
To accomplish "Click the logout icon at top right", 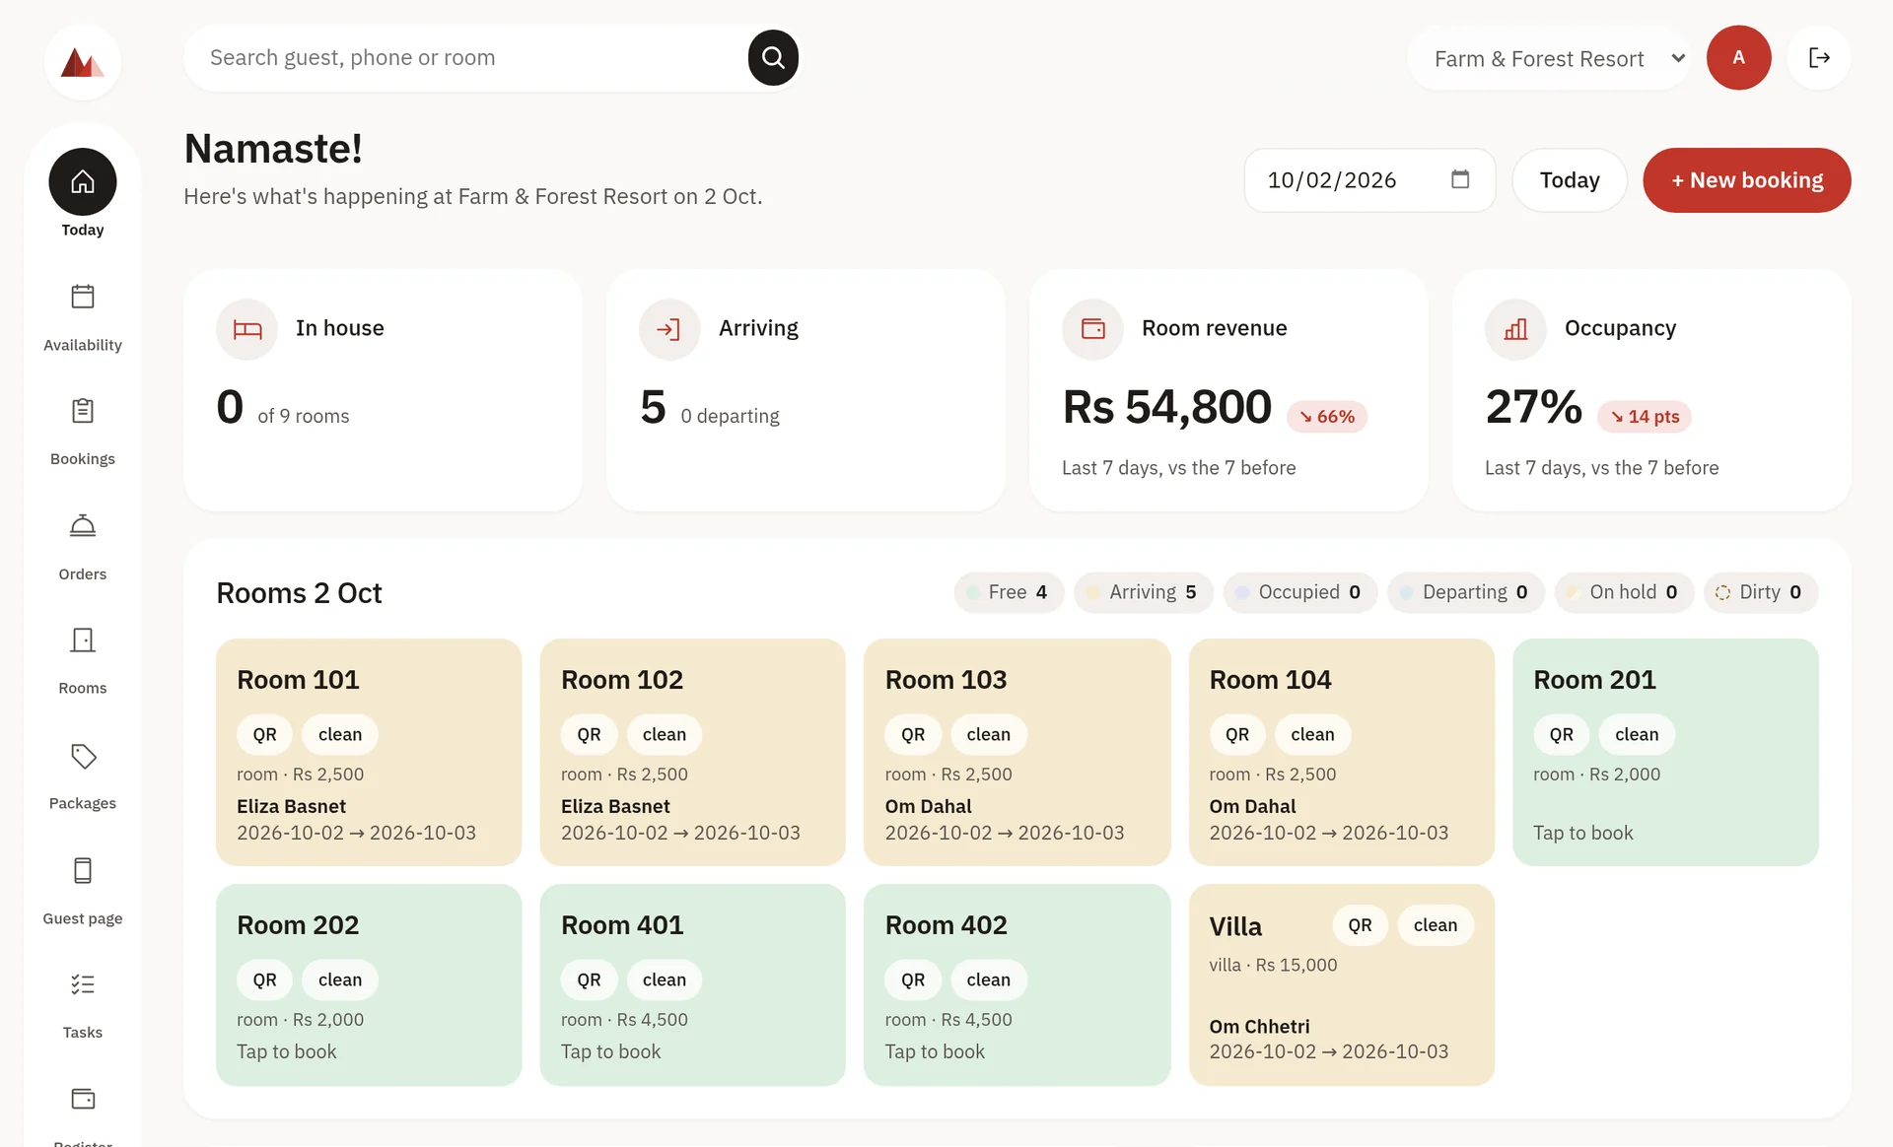I will (x=1819, y=57).
